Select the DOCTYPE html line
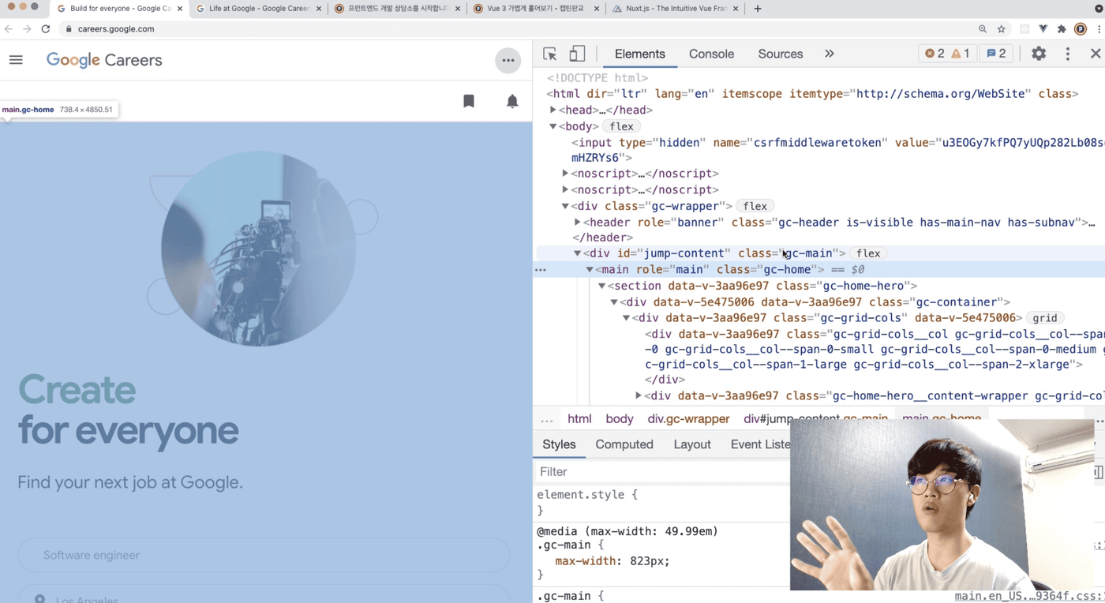The image size is (1105, 603). point(597,78)
